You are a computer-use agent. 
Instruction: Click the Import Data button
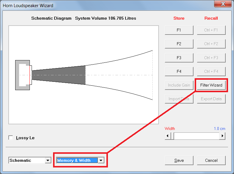(179, 99)
